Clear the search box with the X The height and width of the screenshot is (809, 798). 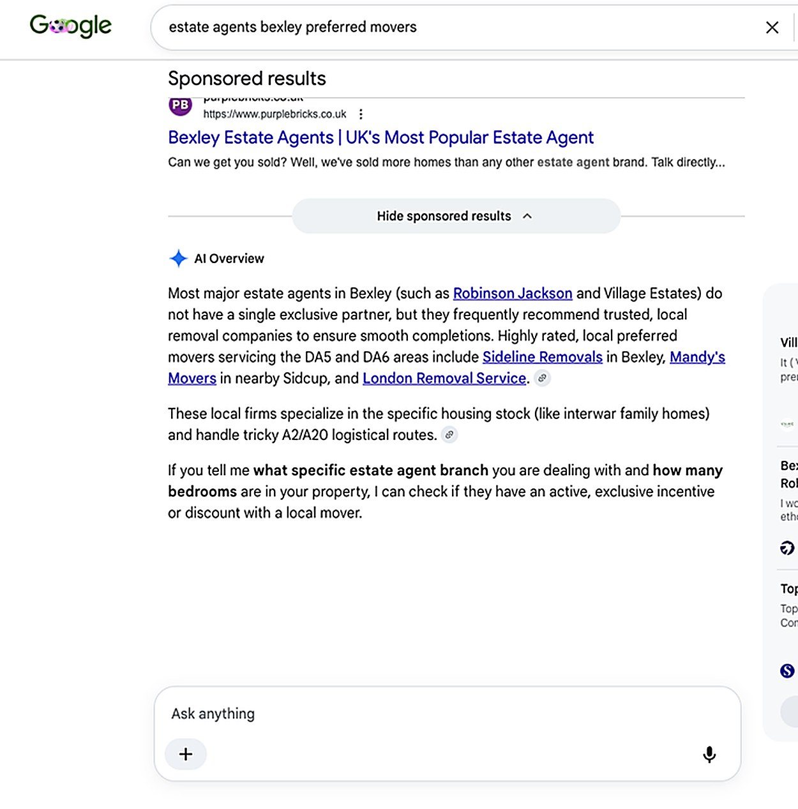(772, 27)
